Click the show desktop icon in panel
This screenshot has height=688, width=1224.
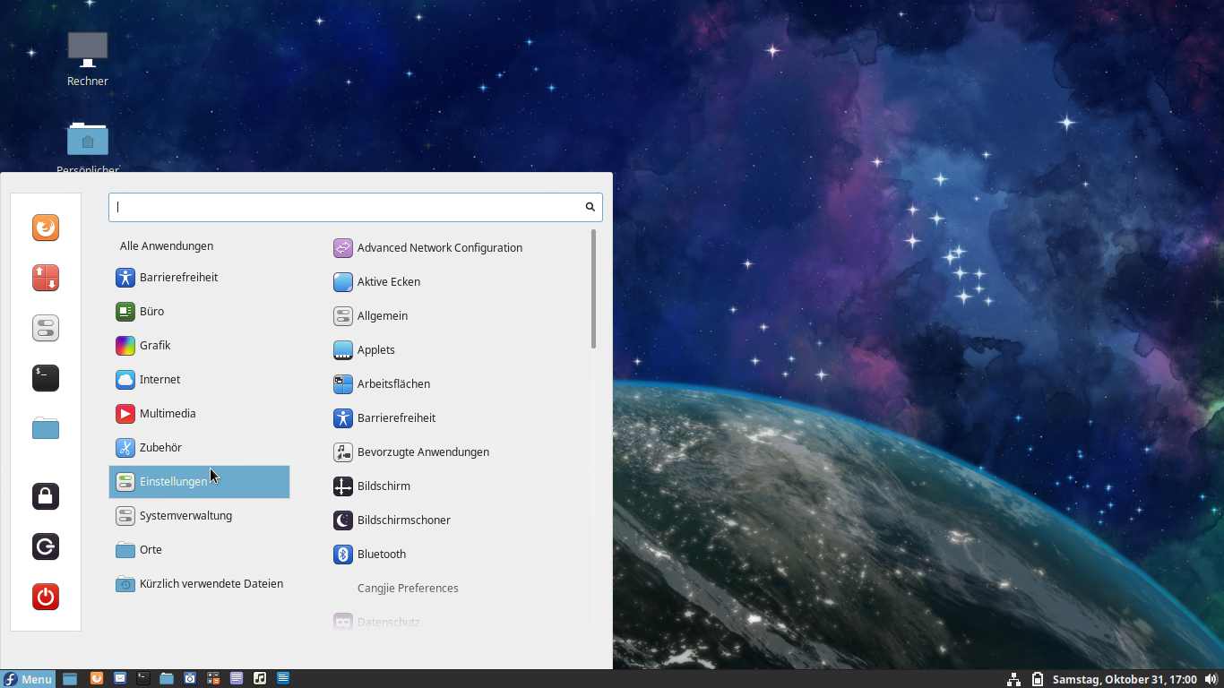[69, 679]
